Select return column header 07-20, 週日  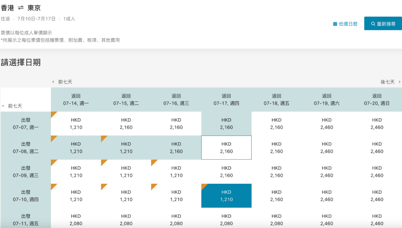(377, 100)
